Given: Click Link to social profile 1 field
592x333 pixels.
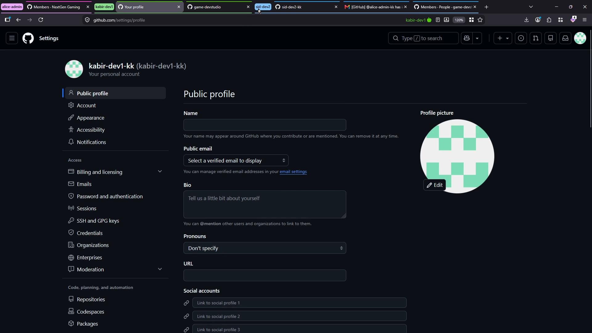Looking at the screenshot, I should [x=299, y=303].
